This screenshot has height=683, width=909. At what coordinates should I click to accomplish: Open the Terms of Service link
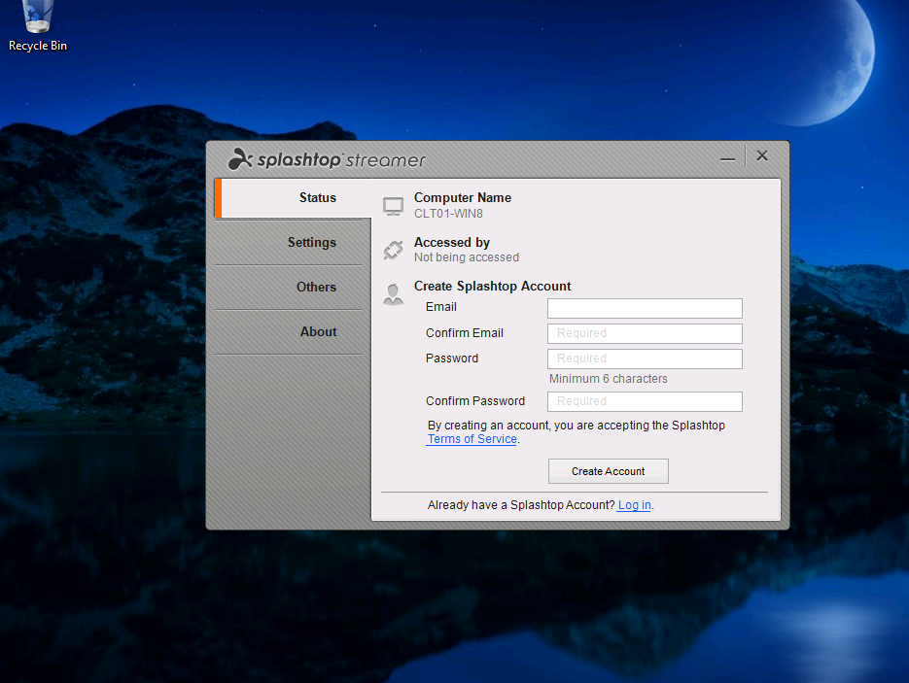pos(472,439)
